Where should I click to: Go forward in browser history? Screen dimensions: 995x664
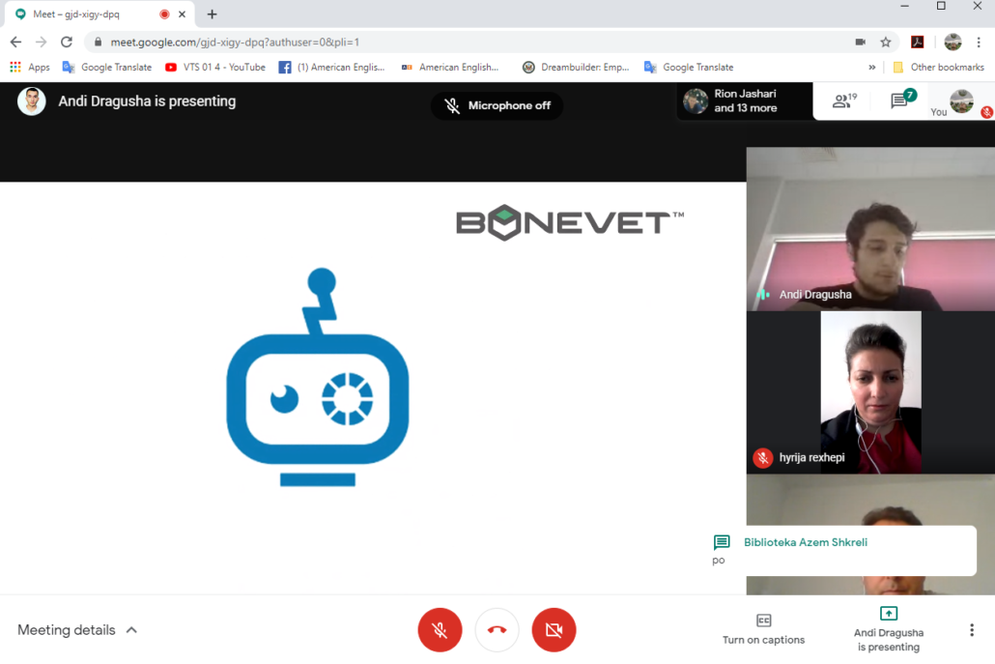point(42,42)
